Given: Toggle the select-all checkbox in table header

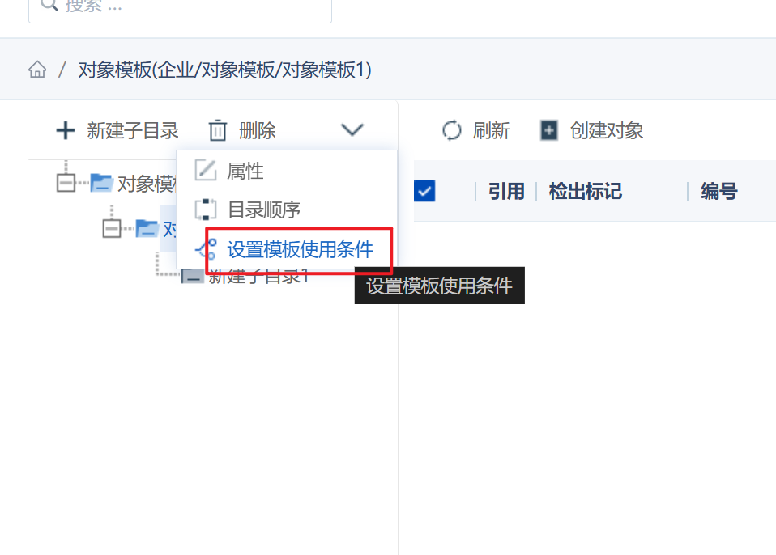Looking at the screenshot, I should point(424,191).
